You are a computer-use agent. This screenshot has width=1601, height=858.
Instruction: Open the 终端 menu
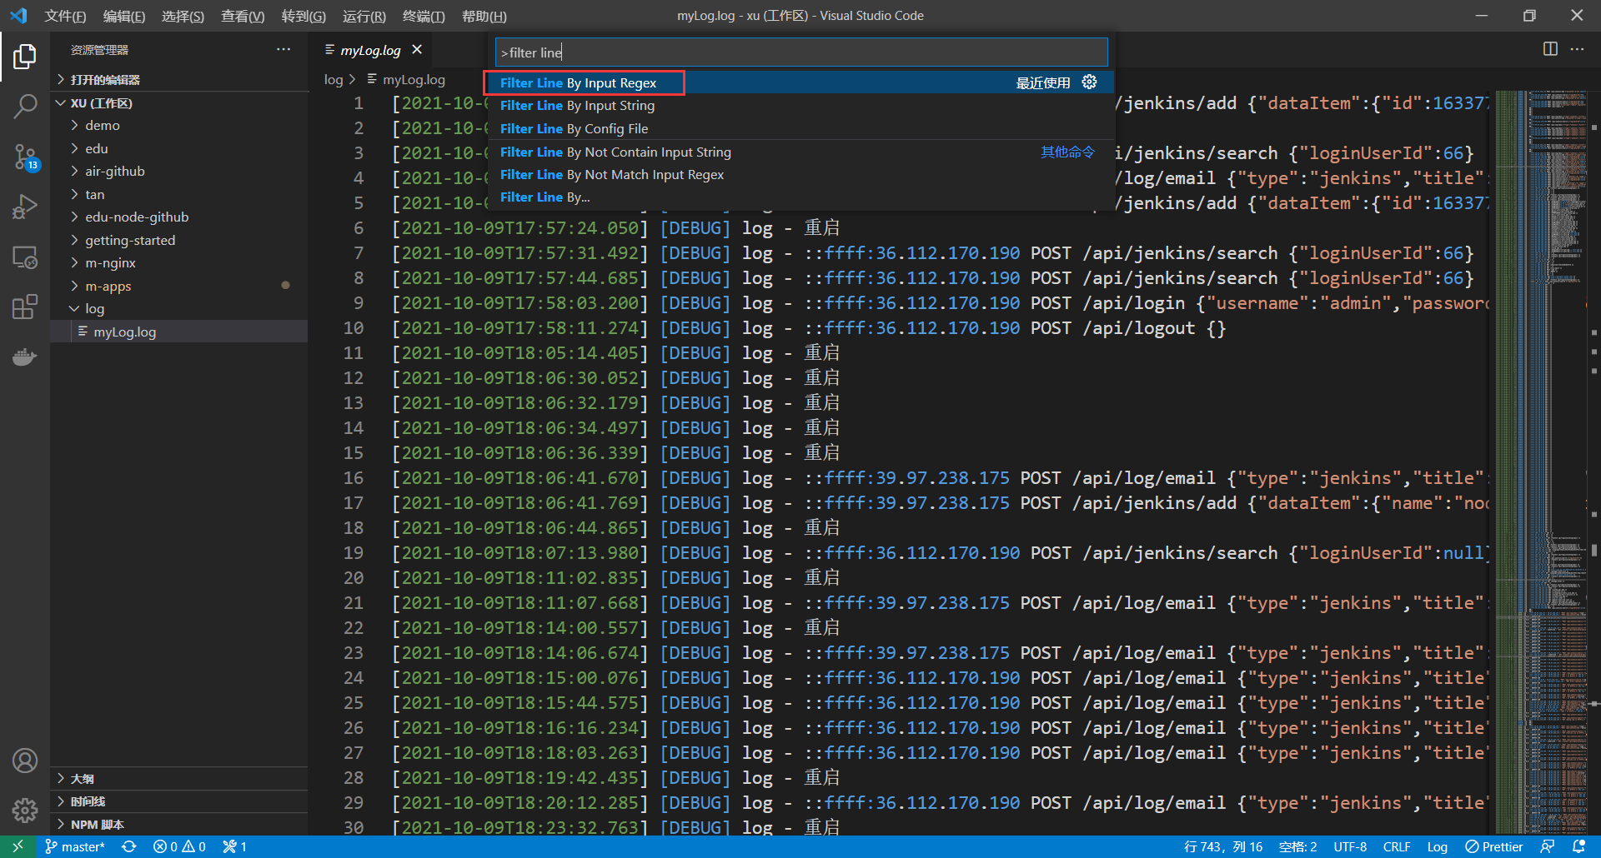coord(423,16)
